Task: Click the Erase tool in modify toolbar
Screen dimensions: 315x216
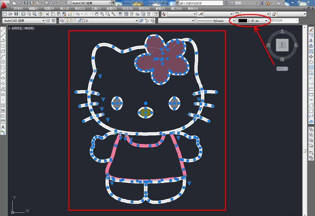Action: (311, 30)
